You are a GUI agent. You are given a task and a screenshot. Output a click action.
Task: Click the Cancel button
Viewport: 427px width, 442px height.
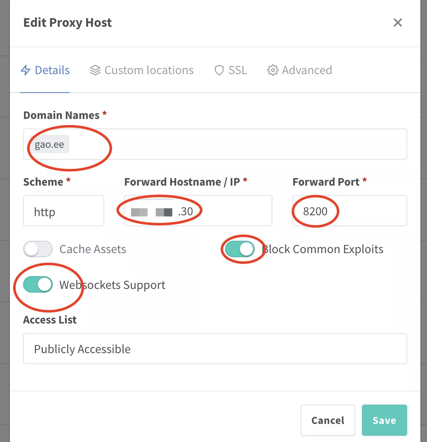(328, 420)
